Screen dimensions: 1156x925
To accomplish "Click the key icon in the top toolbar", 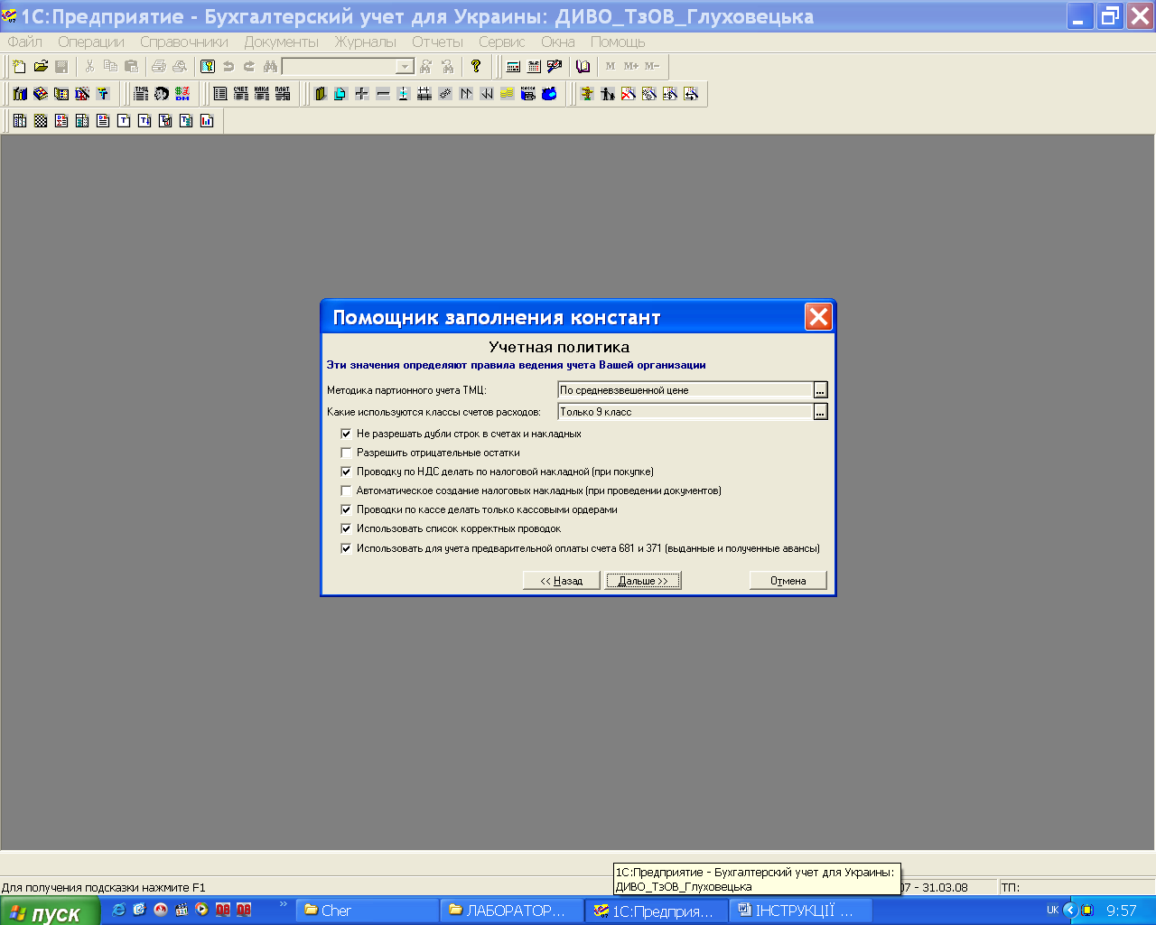I will (208, 66).
